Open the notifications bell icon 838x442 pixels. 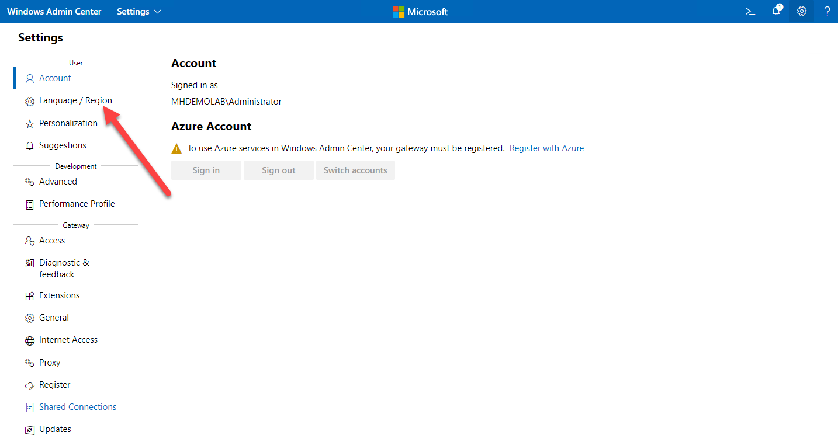pos(777,11)
